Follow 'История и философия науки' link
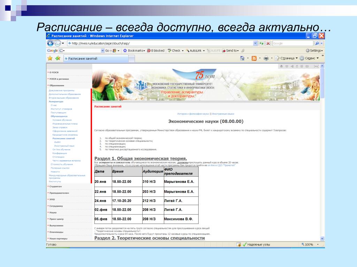357x267 pixels. (193, 114)
